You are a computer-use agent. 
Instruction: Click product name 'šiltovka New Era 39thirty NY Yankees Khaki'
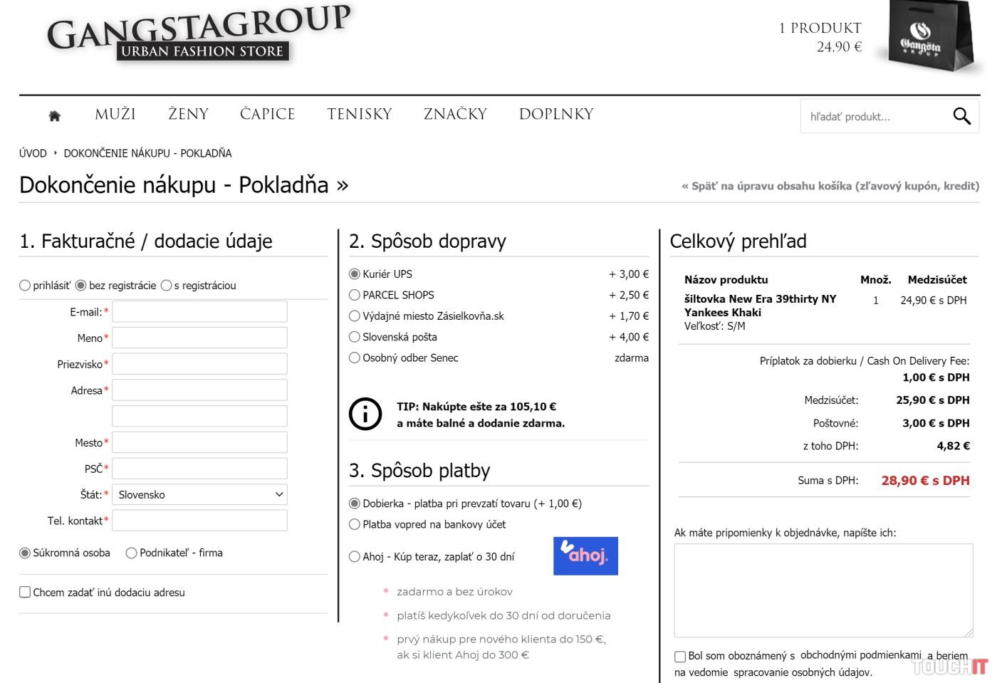pos(760,306)
